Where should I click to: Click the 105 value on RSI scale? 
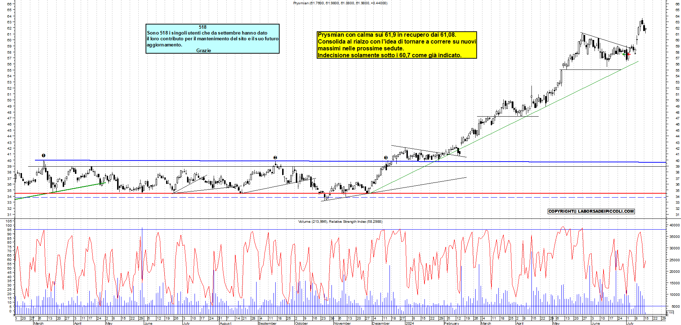(9, 221)
